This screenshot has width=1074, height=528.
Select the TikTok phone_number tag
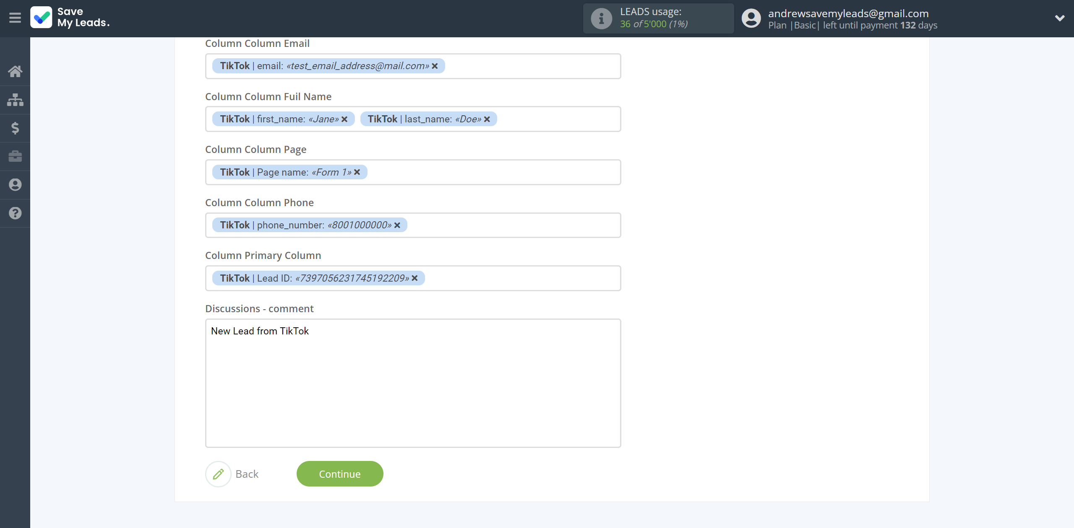pyautogui.click(x=310, y=225)
